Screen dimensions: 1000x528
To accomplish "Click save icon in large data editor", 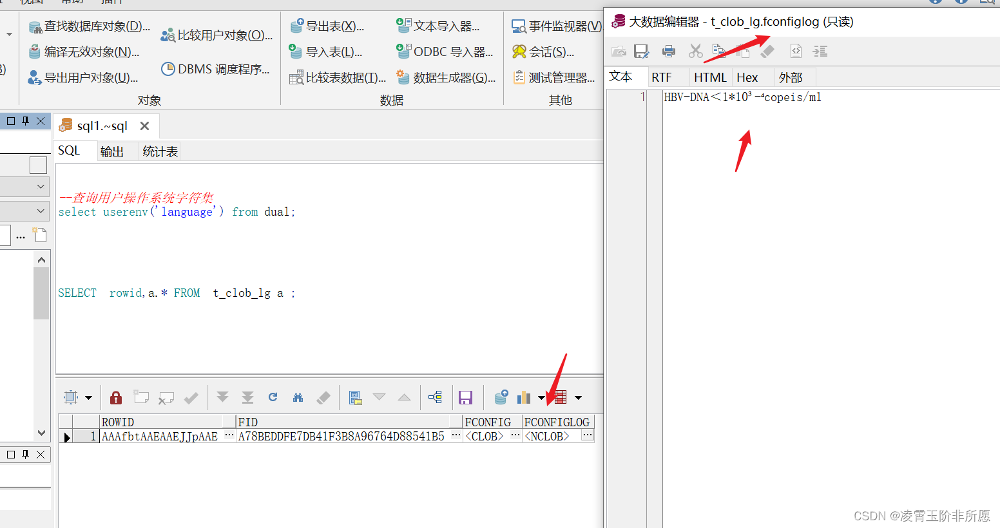I will (641, 51).
